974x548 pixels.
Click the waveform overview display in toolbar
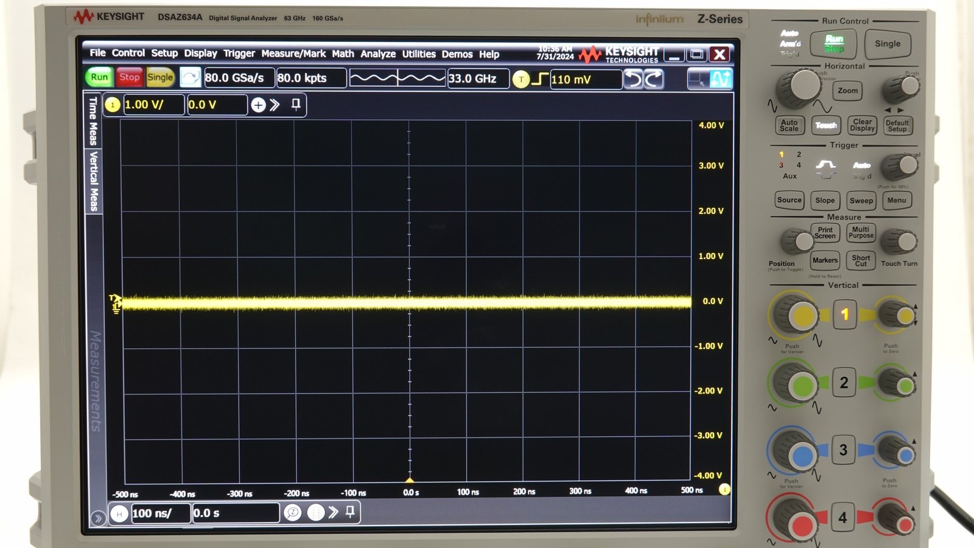397,78
